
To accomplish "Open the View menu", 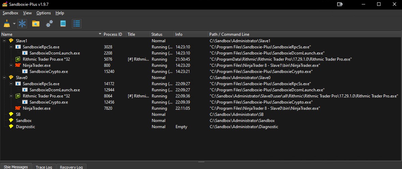I will (27, 13).
